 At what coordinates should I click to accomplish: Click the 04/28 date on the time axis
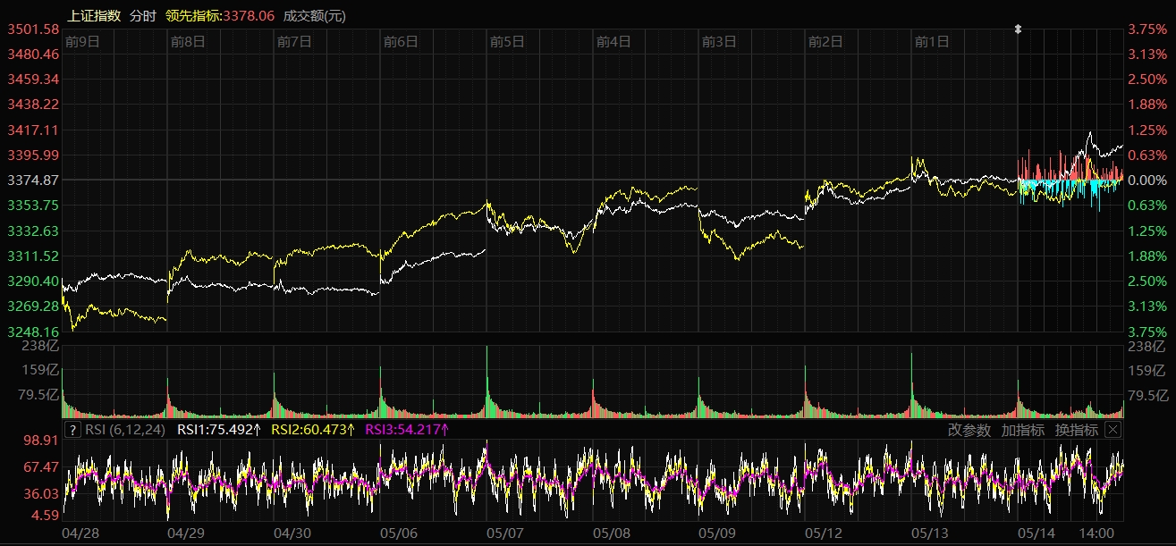click(80, 533)
